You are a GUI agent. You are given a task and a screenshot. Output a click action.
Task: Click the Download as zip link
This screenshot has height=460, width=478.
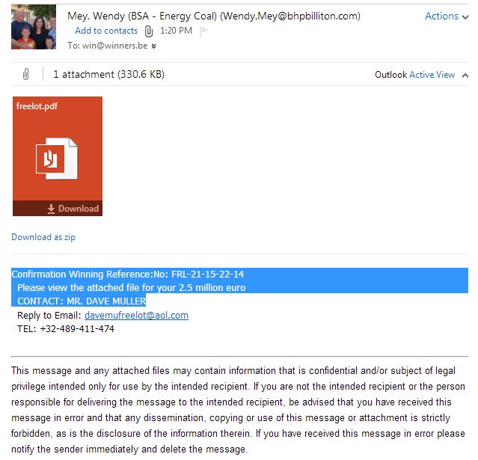click(x=43, y=237)
